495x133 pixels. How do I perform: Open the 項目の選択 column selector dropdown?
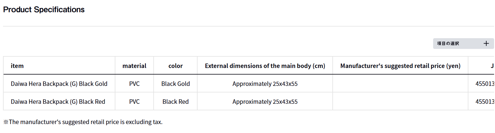click(x=448, y=44)
